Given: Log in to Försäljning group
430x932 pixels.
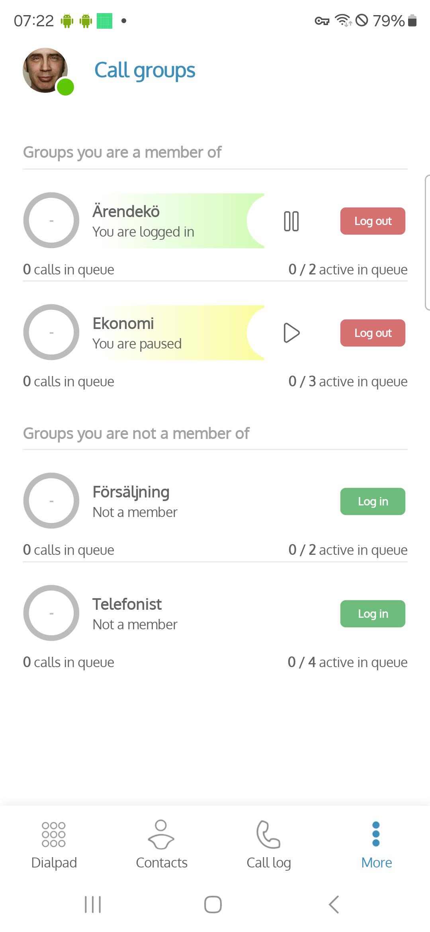Looking at the screenshot, I should 373,501.
